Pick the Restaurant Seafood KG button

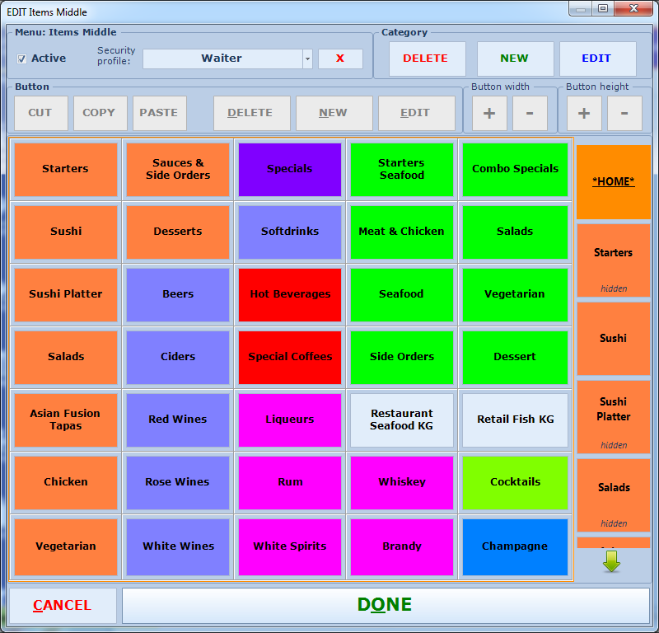[402, 420]
